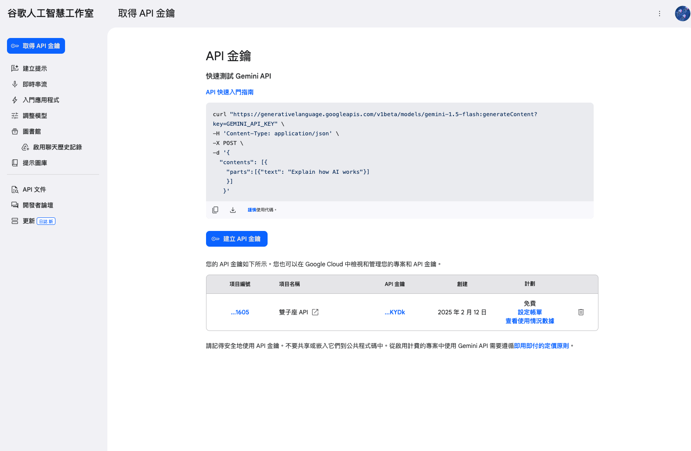Click the document search icon beside API 文件
Screen dimensions: 691x451
pyautogui.click(x=15, y=189)
